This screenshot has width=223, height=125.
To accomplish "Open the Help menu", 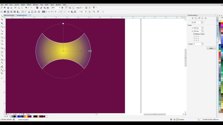I will click(64, 5).
